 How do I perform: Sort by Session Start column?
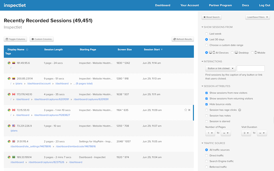(x=153, y=50)
